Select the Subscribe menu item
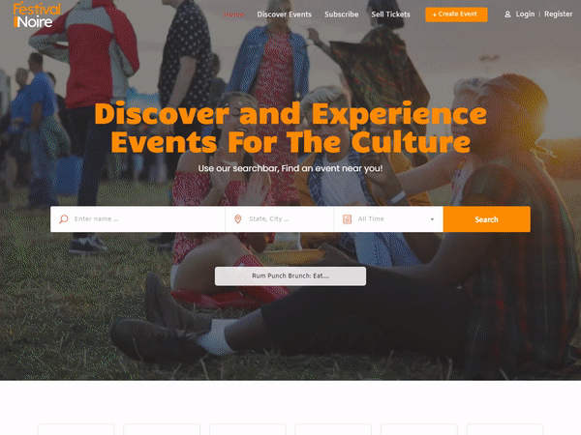Viewport: 581px width, 435px height. [341, 14]
